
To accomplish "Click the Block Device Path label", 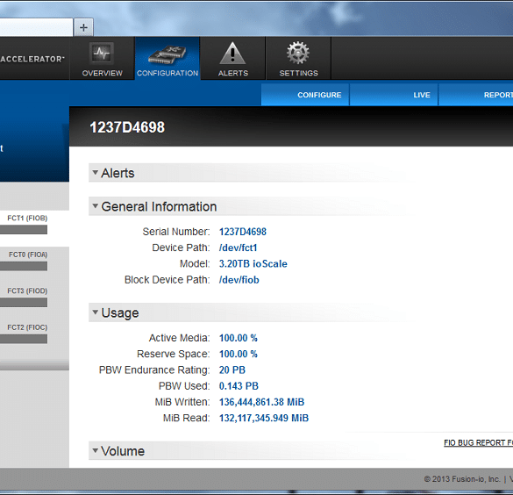I will pyautogui.click(x=167, y=280).
